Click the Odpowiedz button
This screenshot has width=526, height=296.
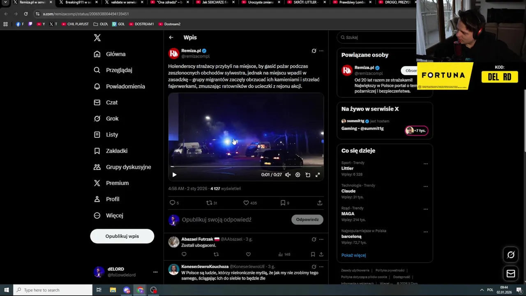point(307,220)
